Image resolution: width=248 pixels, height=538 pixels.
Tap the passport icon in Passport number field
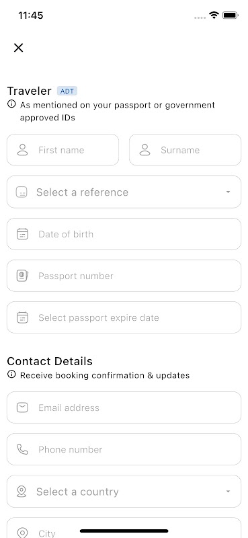click(23, 276)
